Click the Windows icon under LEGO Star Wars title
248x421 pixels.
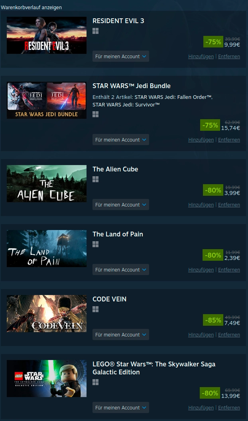[x=95, y=382]
